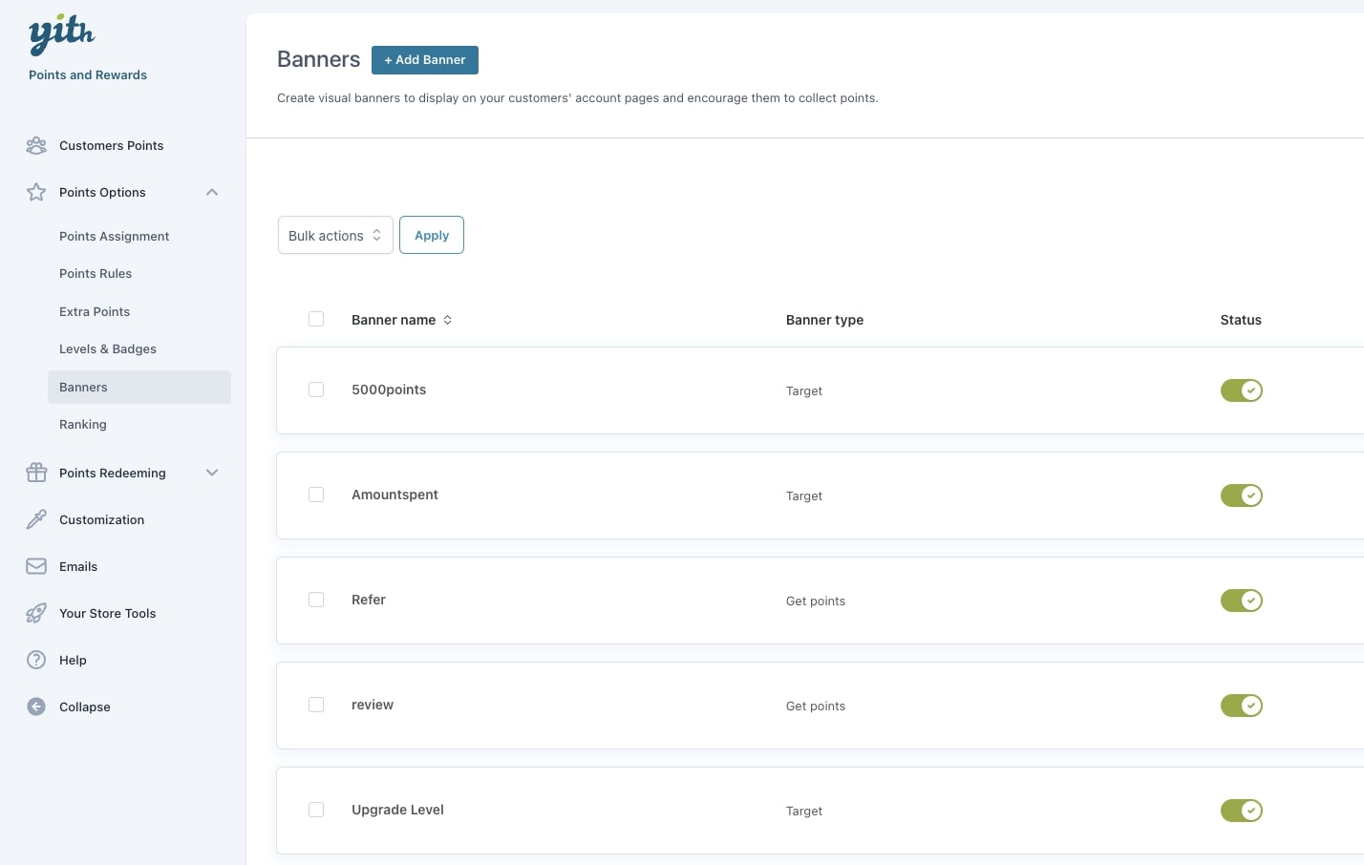Viewport: 1364px width, 865px height.
Task: Click 'Get points' type in Refer row
Action: click(x=816, y=601)
